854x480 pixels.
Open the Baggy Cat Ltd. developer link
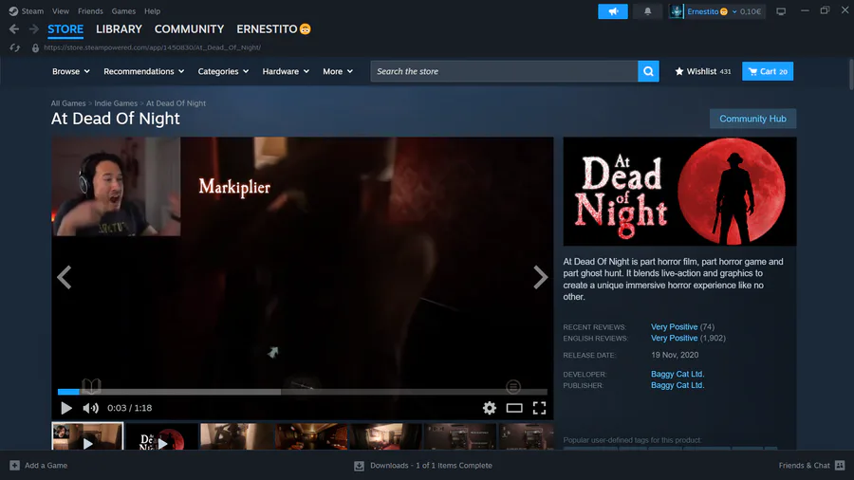click(678, 374)
